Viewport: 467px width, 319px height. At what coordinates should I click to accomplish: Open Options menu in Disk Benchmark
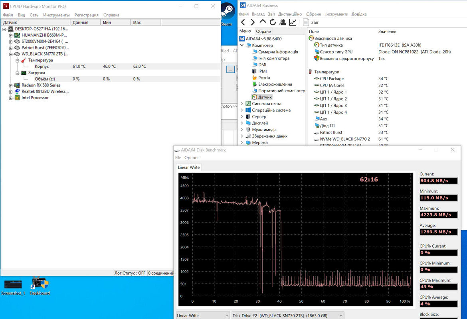click(x=192, y=158)
